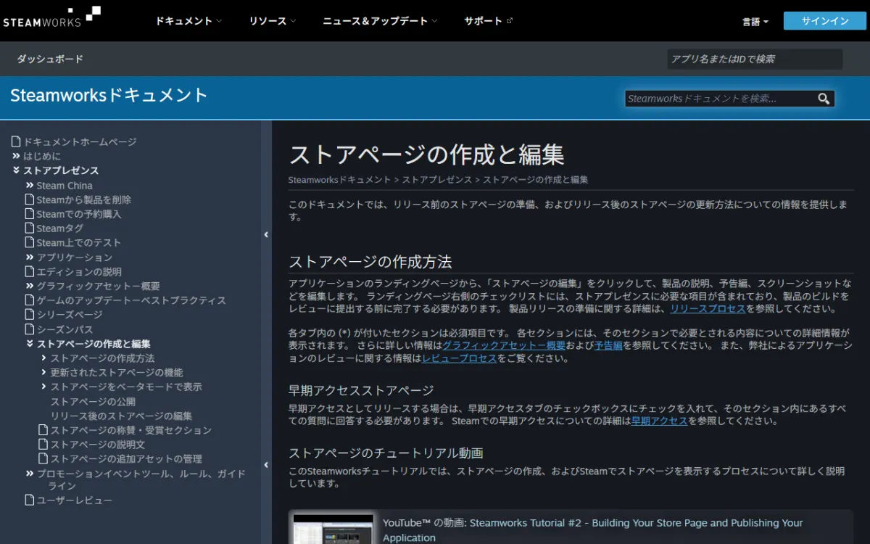This screenshot has height=544, width=870.
Task: Click the lower sidebar collapse arrow
Action: (266, 465)
